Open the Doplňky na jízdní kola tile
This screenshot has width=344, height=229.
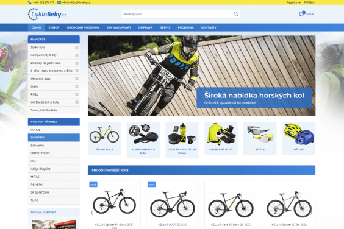(182, 140)
